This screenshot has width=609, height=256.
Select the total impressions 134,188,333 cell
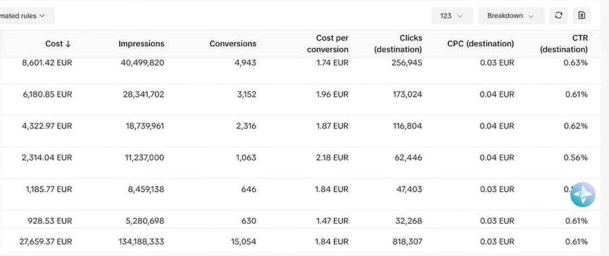pos(141,242)
